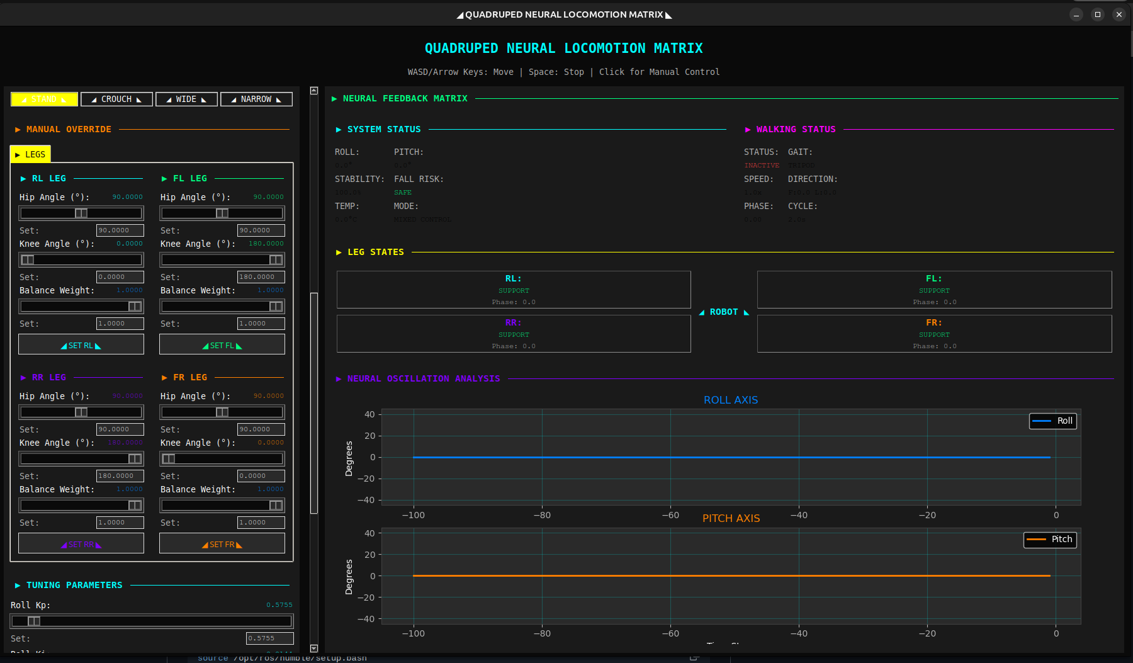Adjust the RR leg Balance Weight slider
This screenshot has width=1133, height=663.
[81, 505]
